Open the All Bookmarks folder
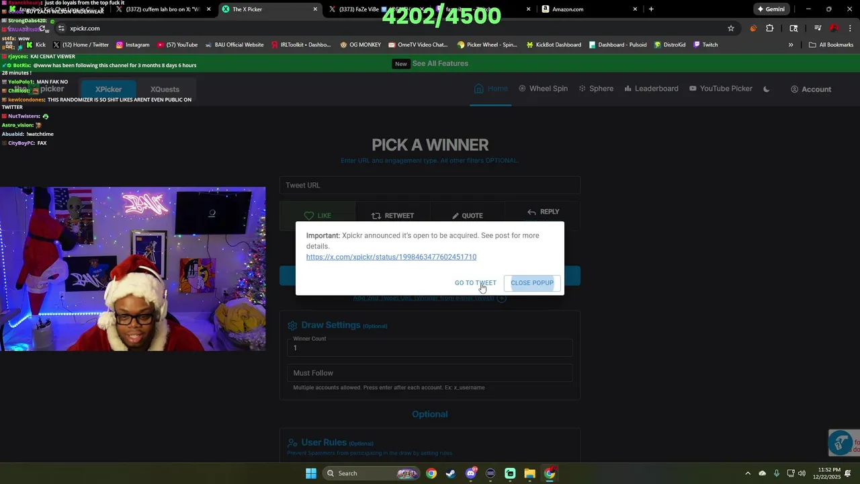The height and width of the screenshot is (484, 860). [x=830, y=45]
